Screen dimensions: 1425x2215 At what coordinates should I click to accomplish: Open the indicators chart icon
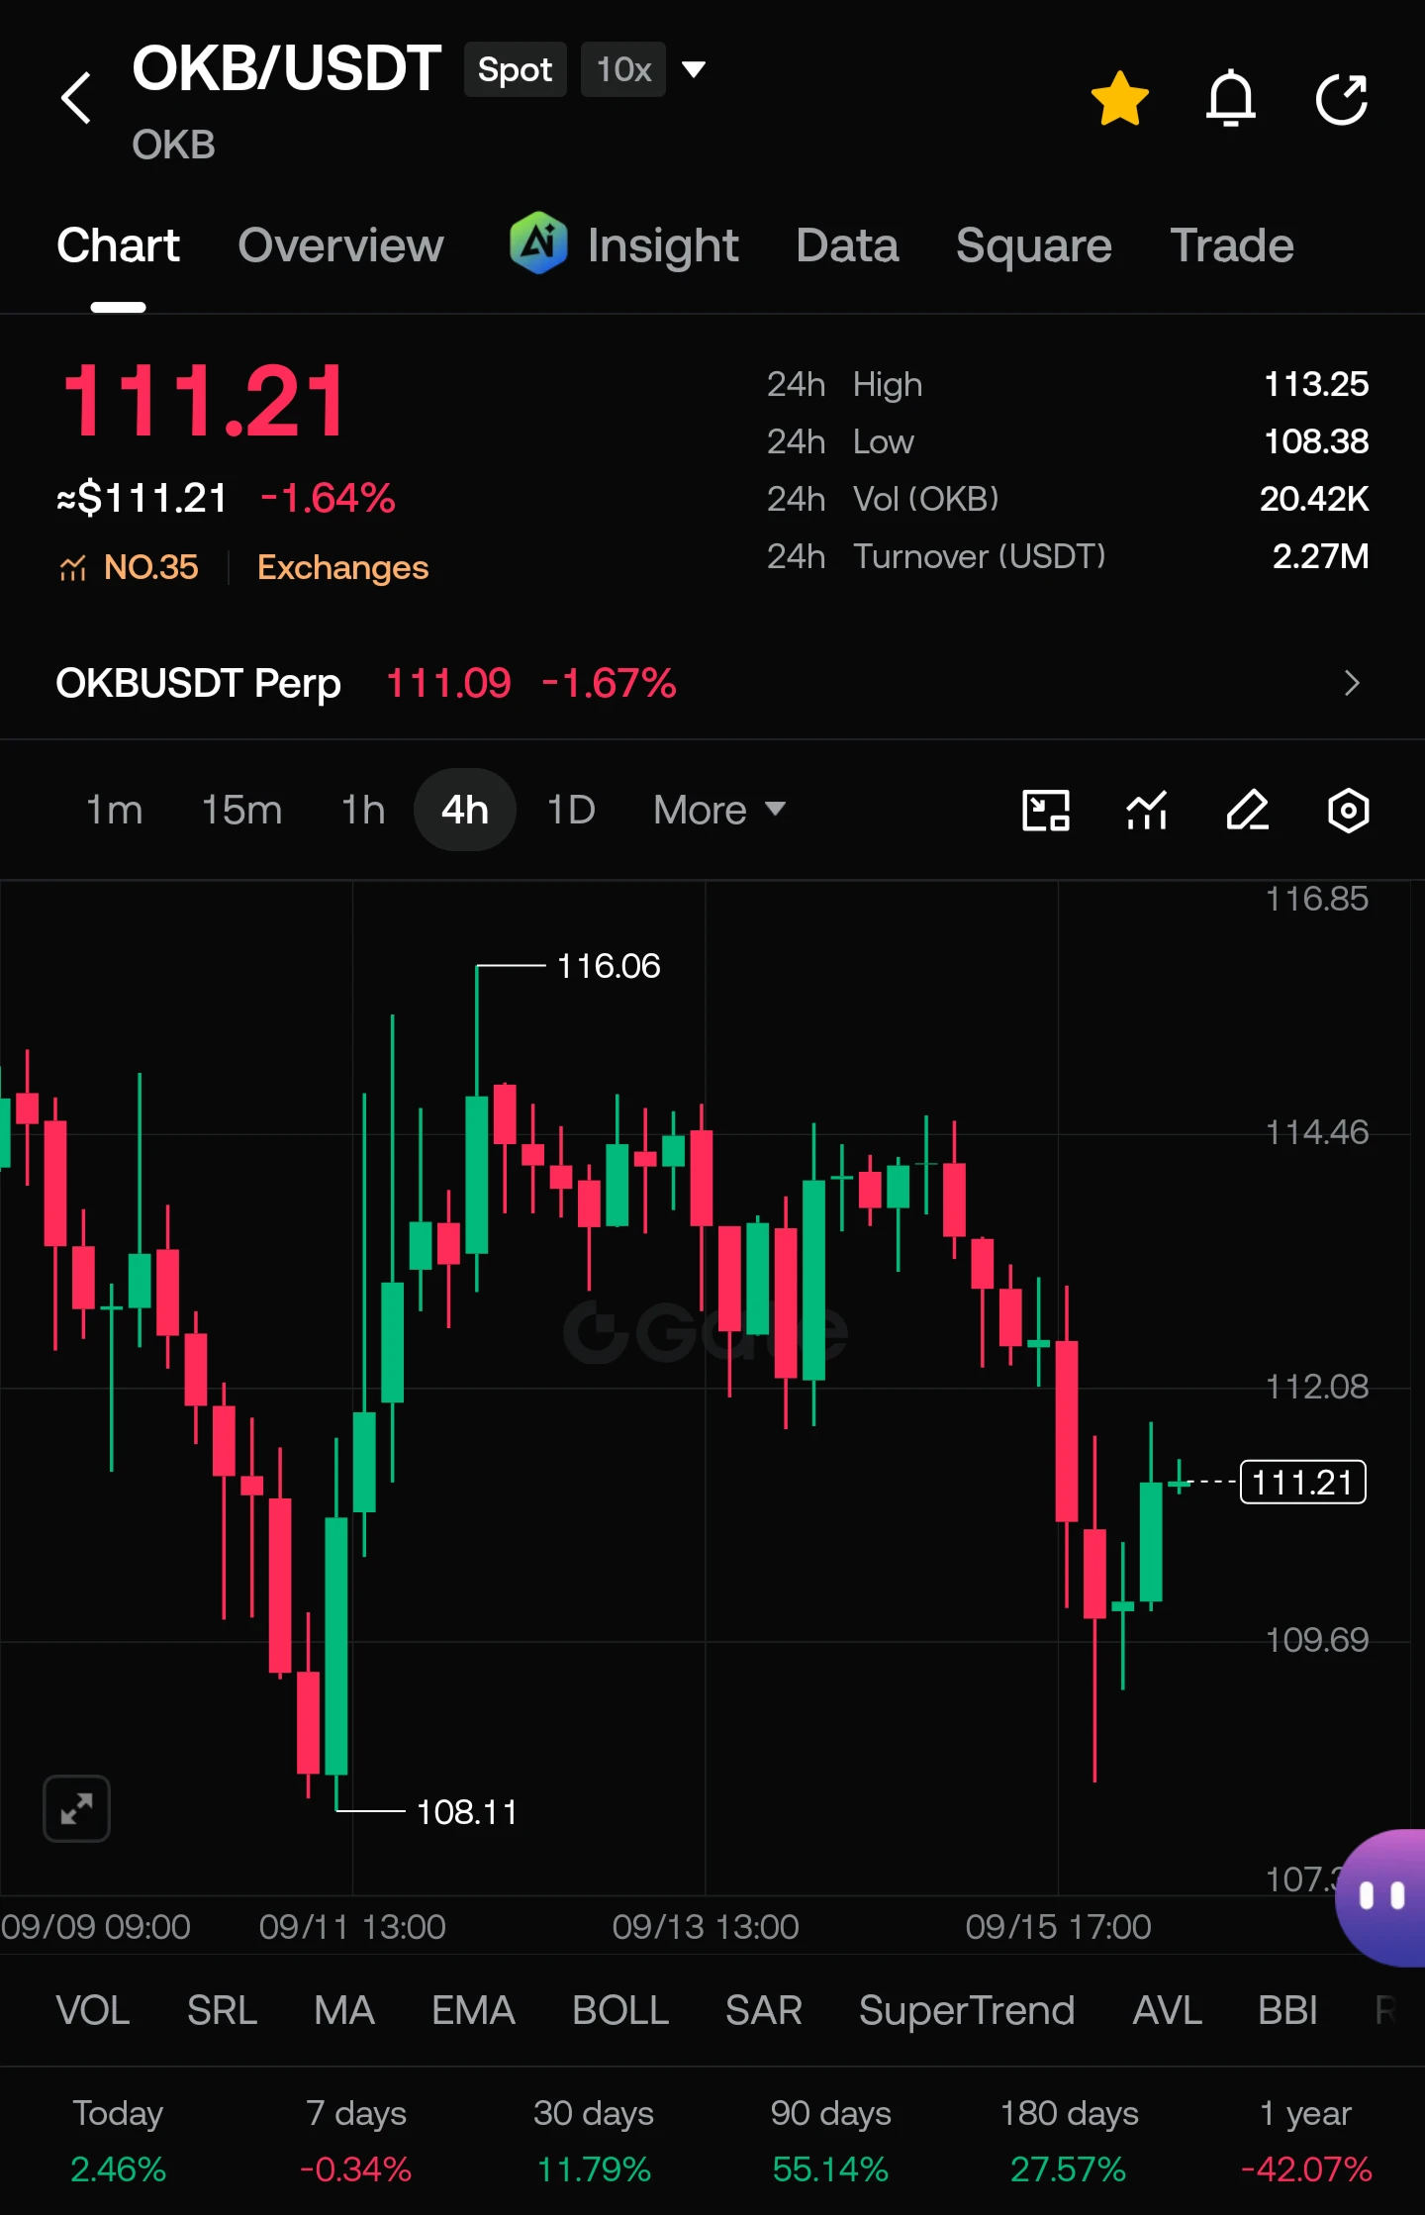click(1147, 811)
